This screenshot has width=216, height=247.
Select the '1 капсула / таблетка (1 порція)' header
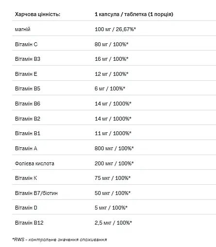[134, 14]
